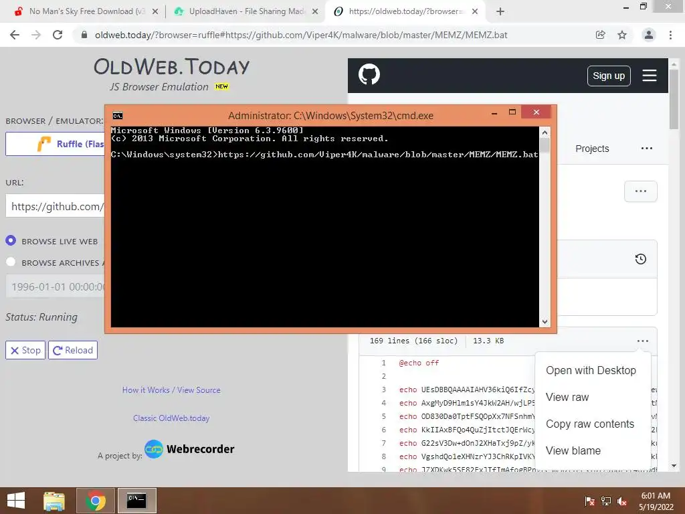Reload the page in Chrome
685x514 pixels.
(58, 35)
